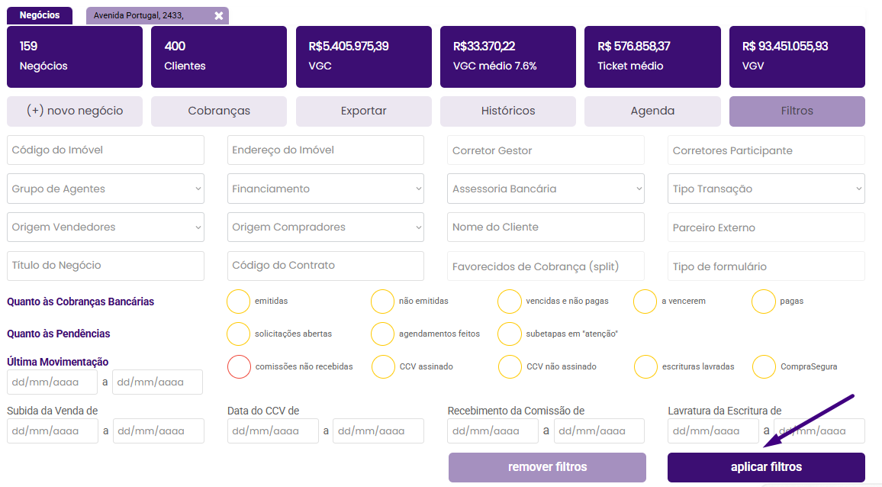Open the Exportar button
Viewport: 882px width, 487px height.
364,111
